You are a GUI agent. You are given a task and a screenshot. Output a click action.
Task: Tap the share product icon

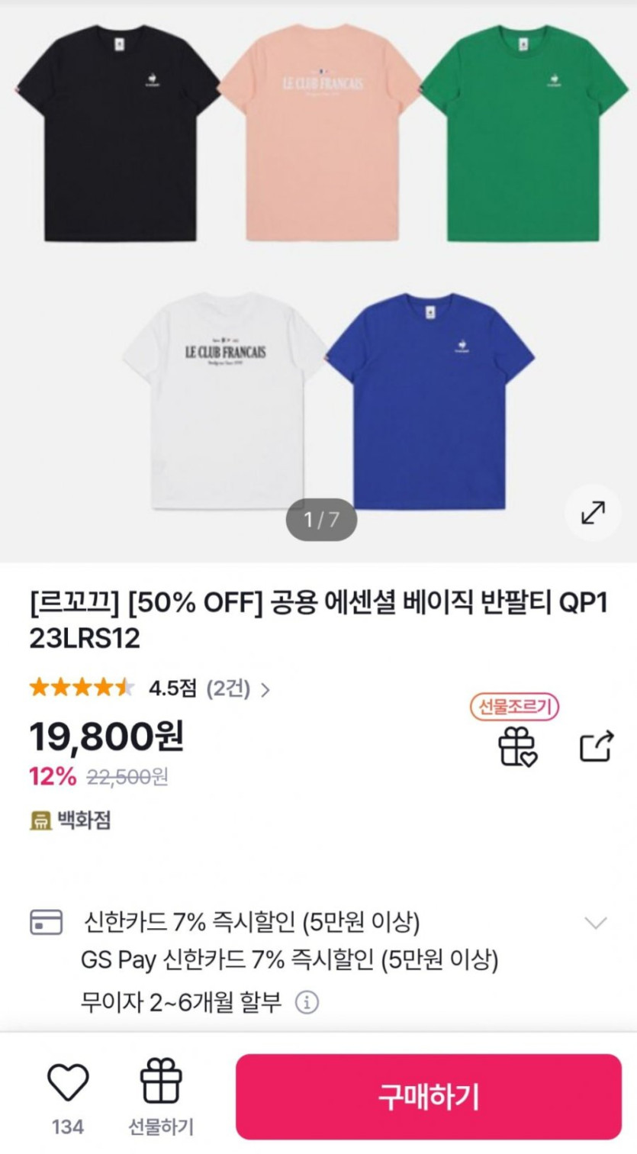click(596, 746)
